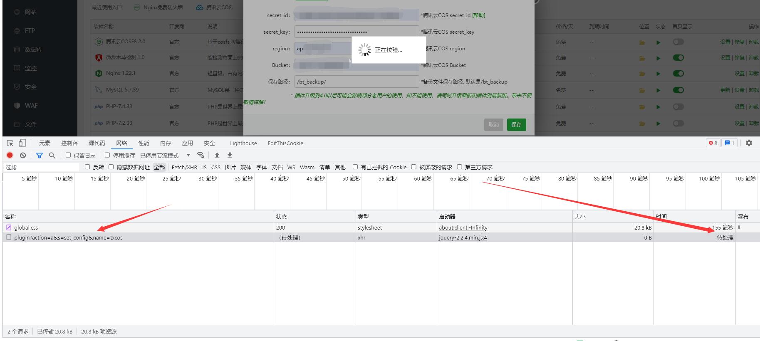Clear the network log
The image size is (760, 341).
(23, 155)
